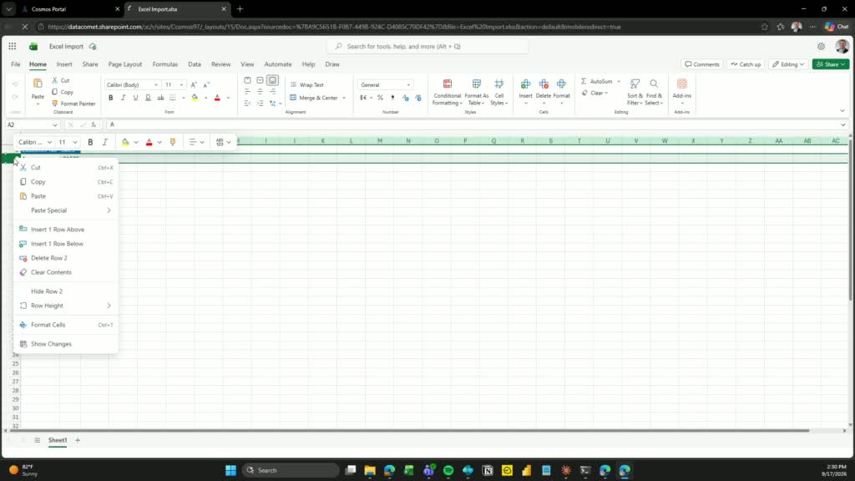Expand Row Height submenu
Viewport: 855px width, 481px height.
[x=65, y=306]
